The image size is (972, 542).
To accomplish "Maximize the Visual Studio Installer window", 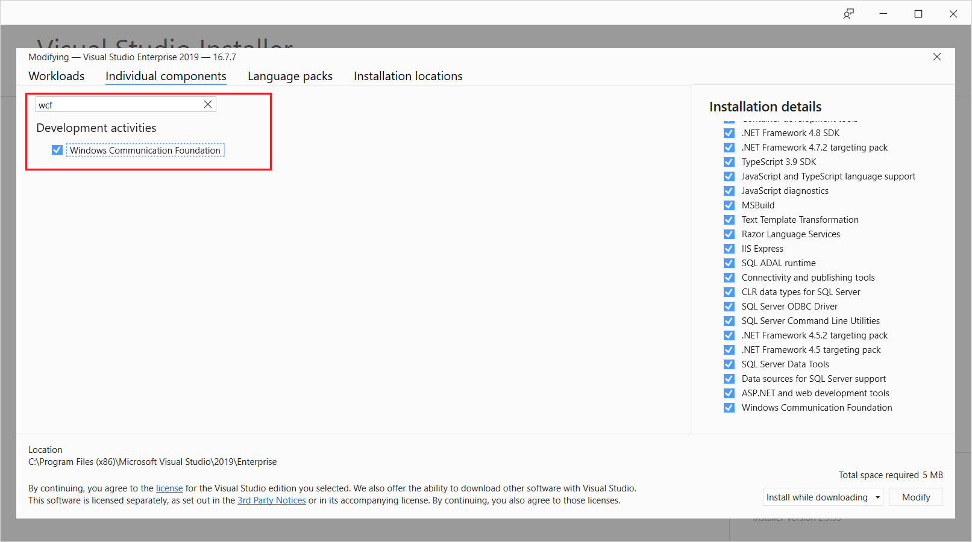I will (x=918, y=14).
